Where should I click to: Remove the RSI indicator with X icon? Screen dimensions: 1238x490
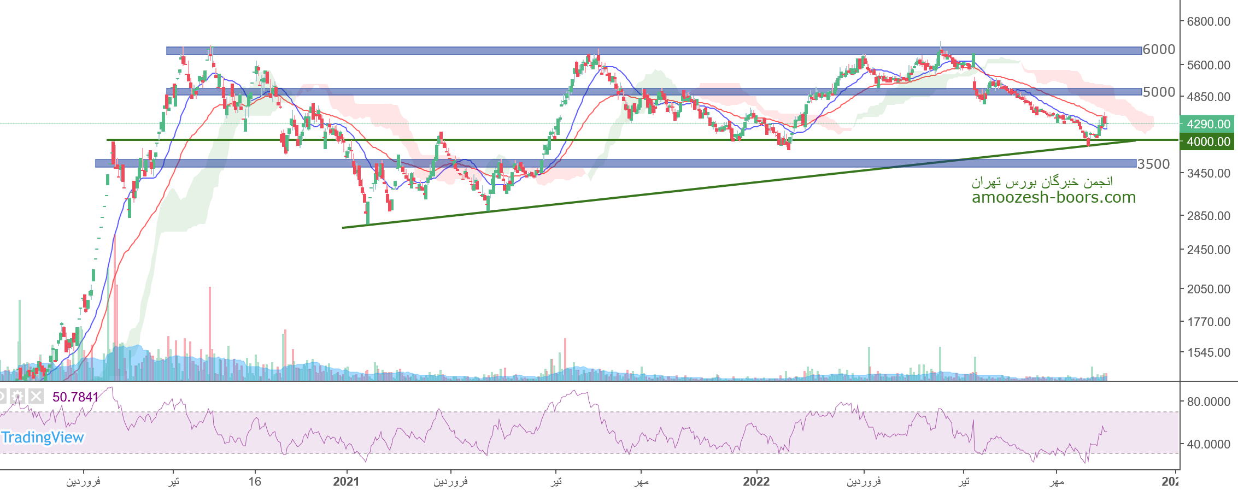36,396
